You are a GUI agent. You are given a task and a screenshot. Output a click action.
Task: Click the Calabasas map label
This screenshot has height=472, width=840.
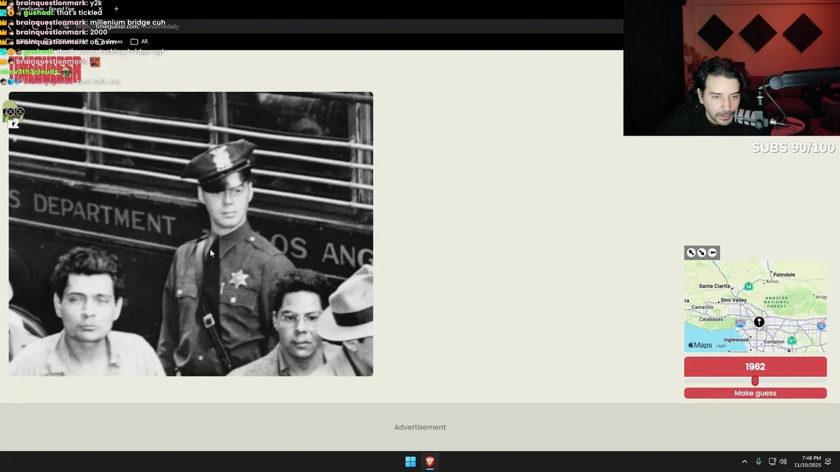711,319
